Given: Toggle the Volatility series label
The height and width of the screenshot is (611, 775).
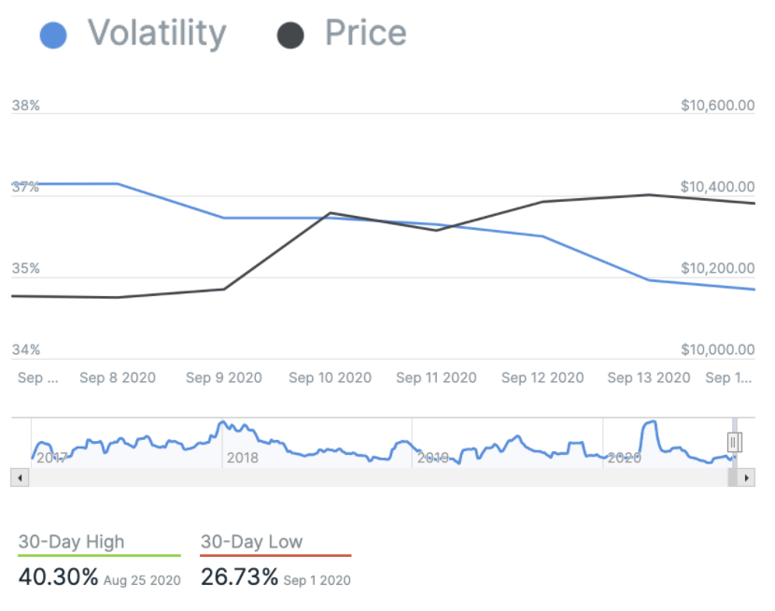Looking at the screenshot, I should (157, 34).
